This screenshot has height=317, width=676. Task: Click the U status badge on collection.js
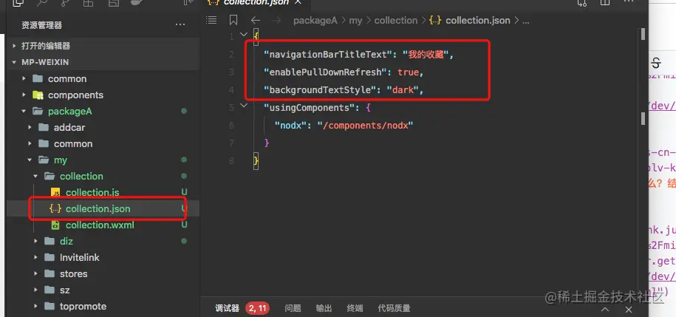pos(184,192)
